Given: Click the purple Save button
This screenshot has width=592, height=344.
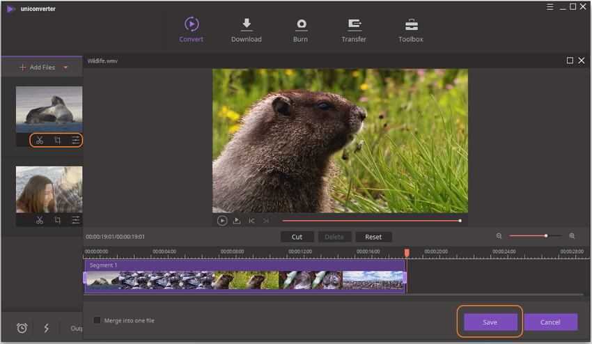Looking at the screenshot, I should 490,322.
